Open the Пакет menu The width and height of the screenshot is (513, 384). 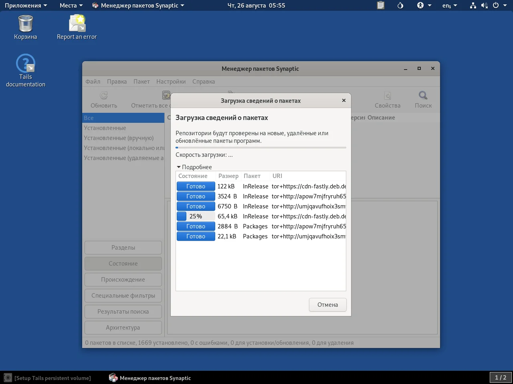pos(141,82)
